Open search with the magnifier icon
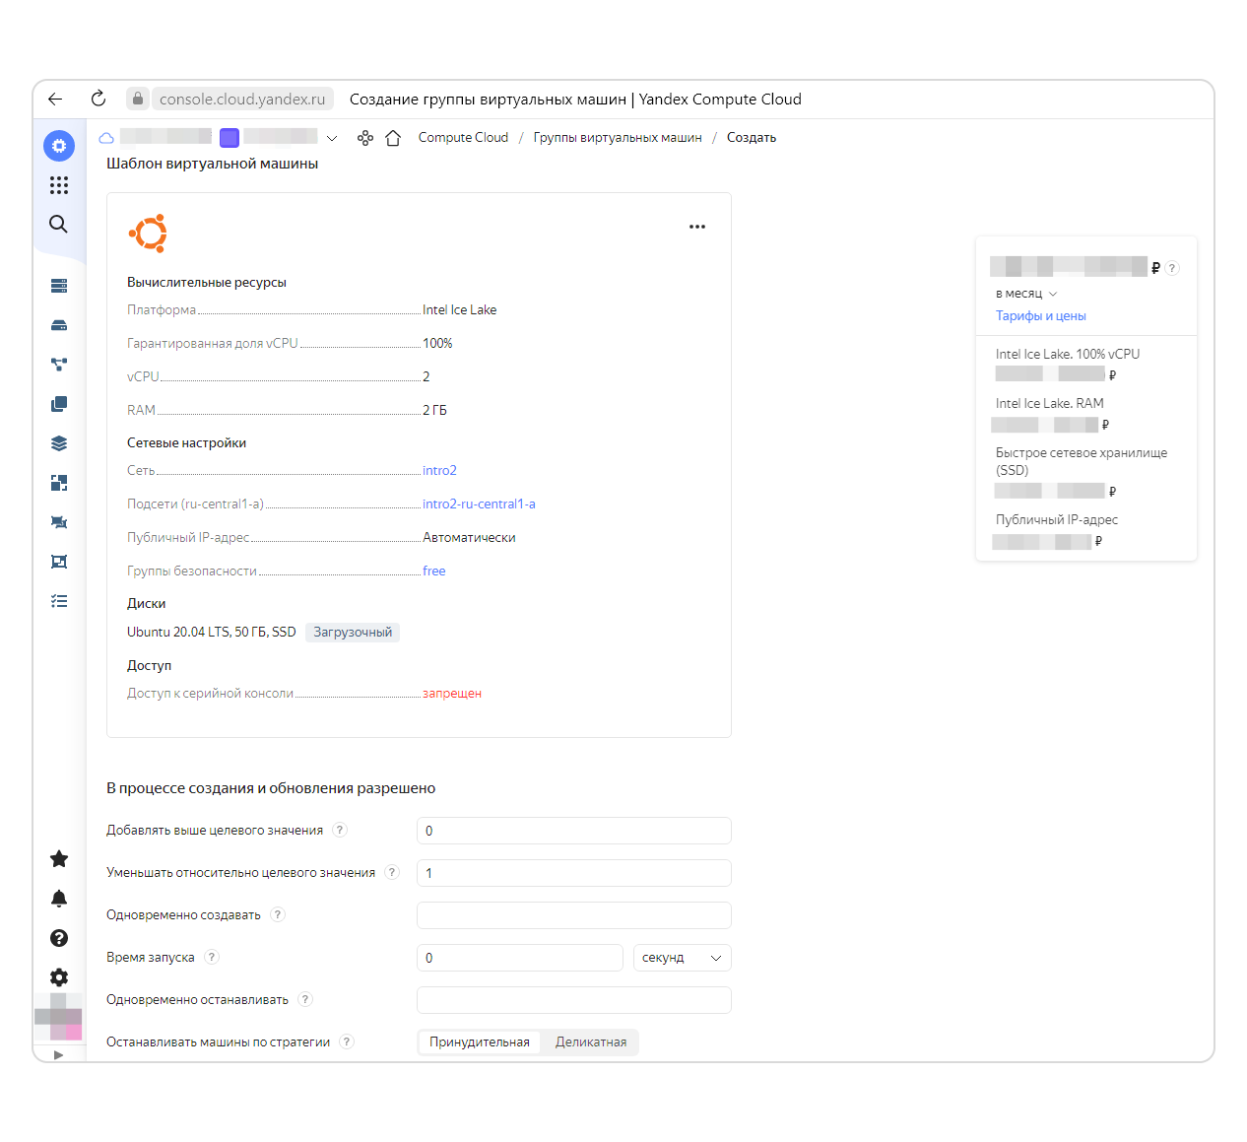1247x1142 pixels. pos(59,224)
